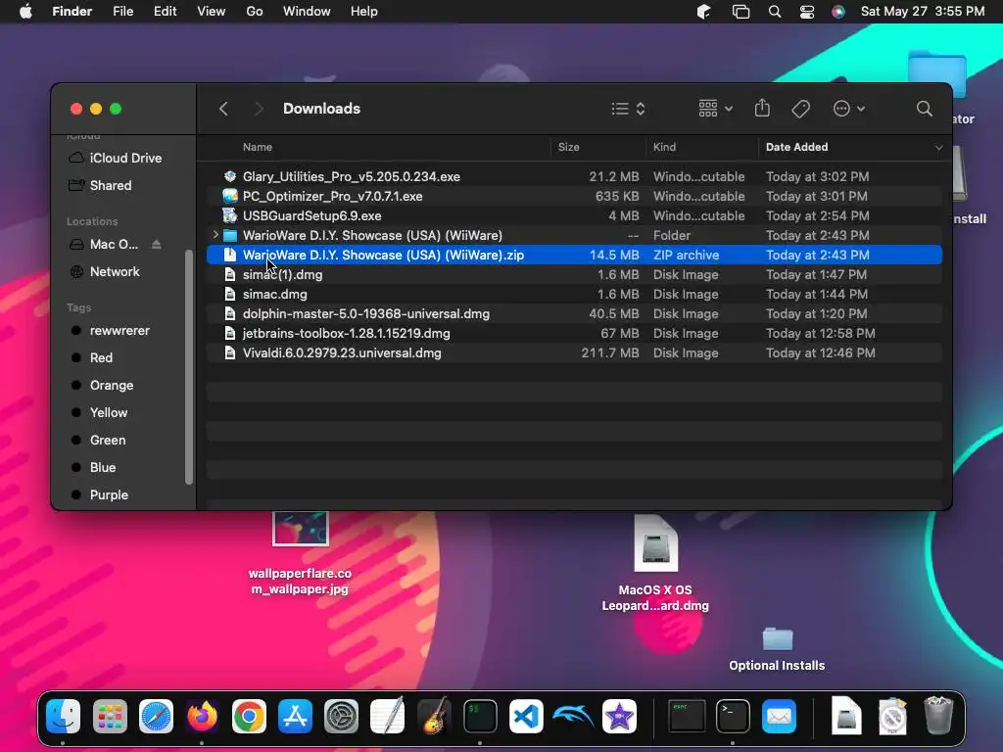Image resolution: width=1003 pixels, height=752 pixels.
Task: Open Finder from the Dock
Action: [x=64, y=716]
